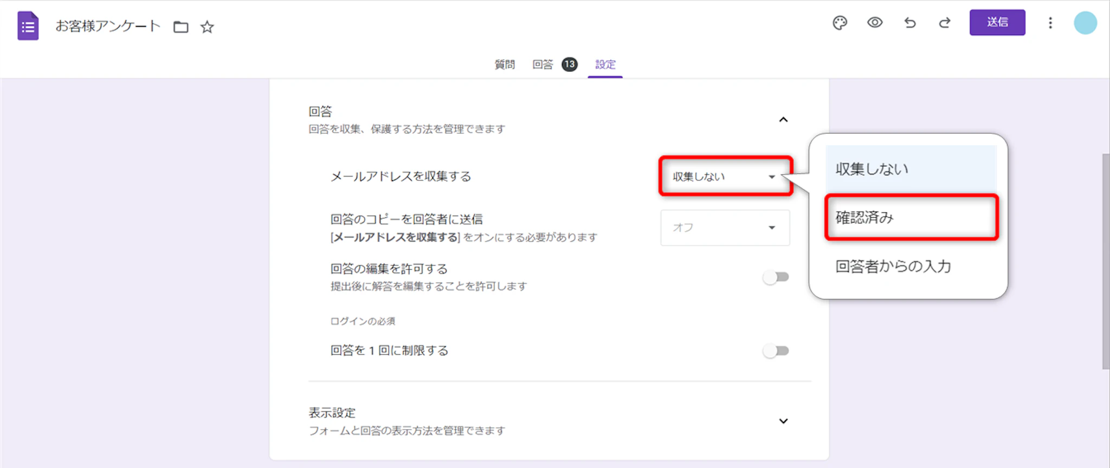Star the お客様アンケート form

click(207, 27)
